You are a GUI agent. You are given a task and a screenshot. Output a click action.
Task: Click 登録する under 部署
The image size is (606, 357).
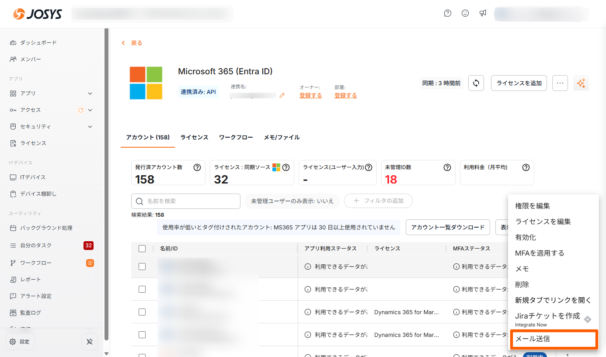pos(345,95)
